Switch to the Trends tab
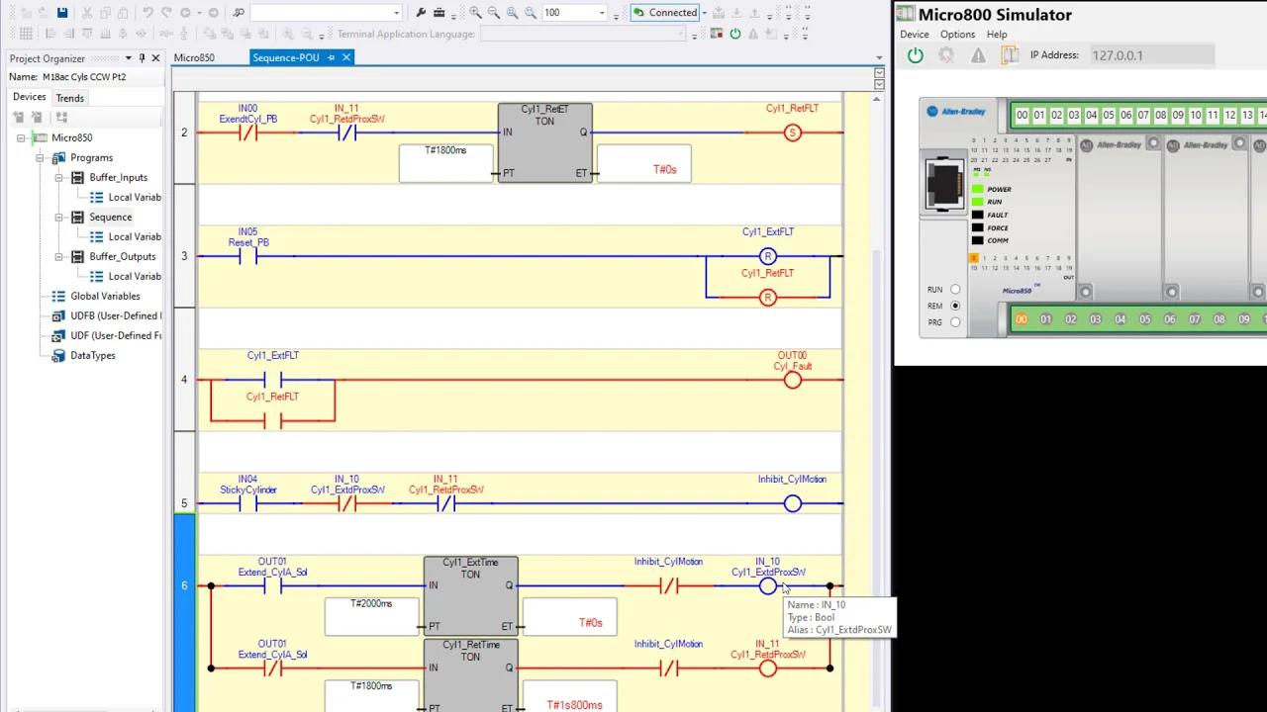Screen dimensions: 1267x712 pos(69,98)
